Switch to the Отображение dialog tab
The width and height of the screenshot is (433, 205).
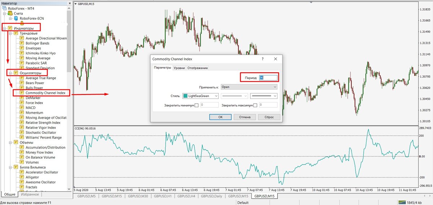pyautogui.click(x=197, y=68)
